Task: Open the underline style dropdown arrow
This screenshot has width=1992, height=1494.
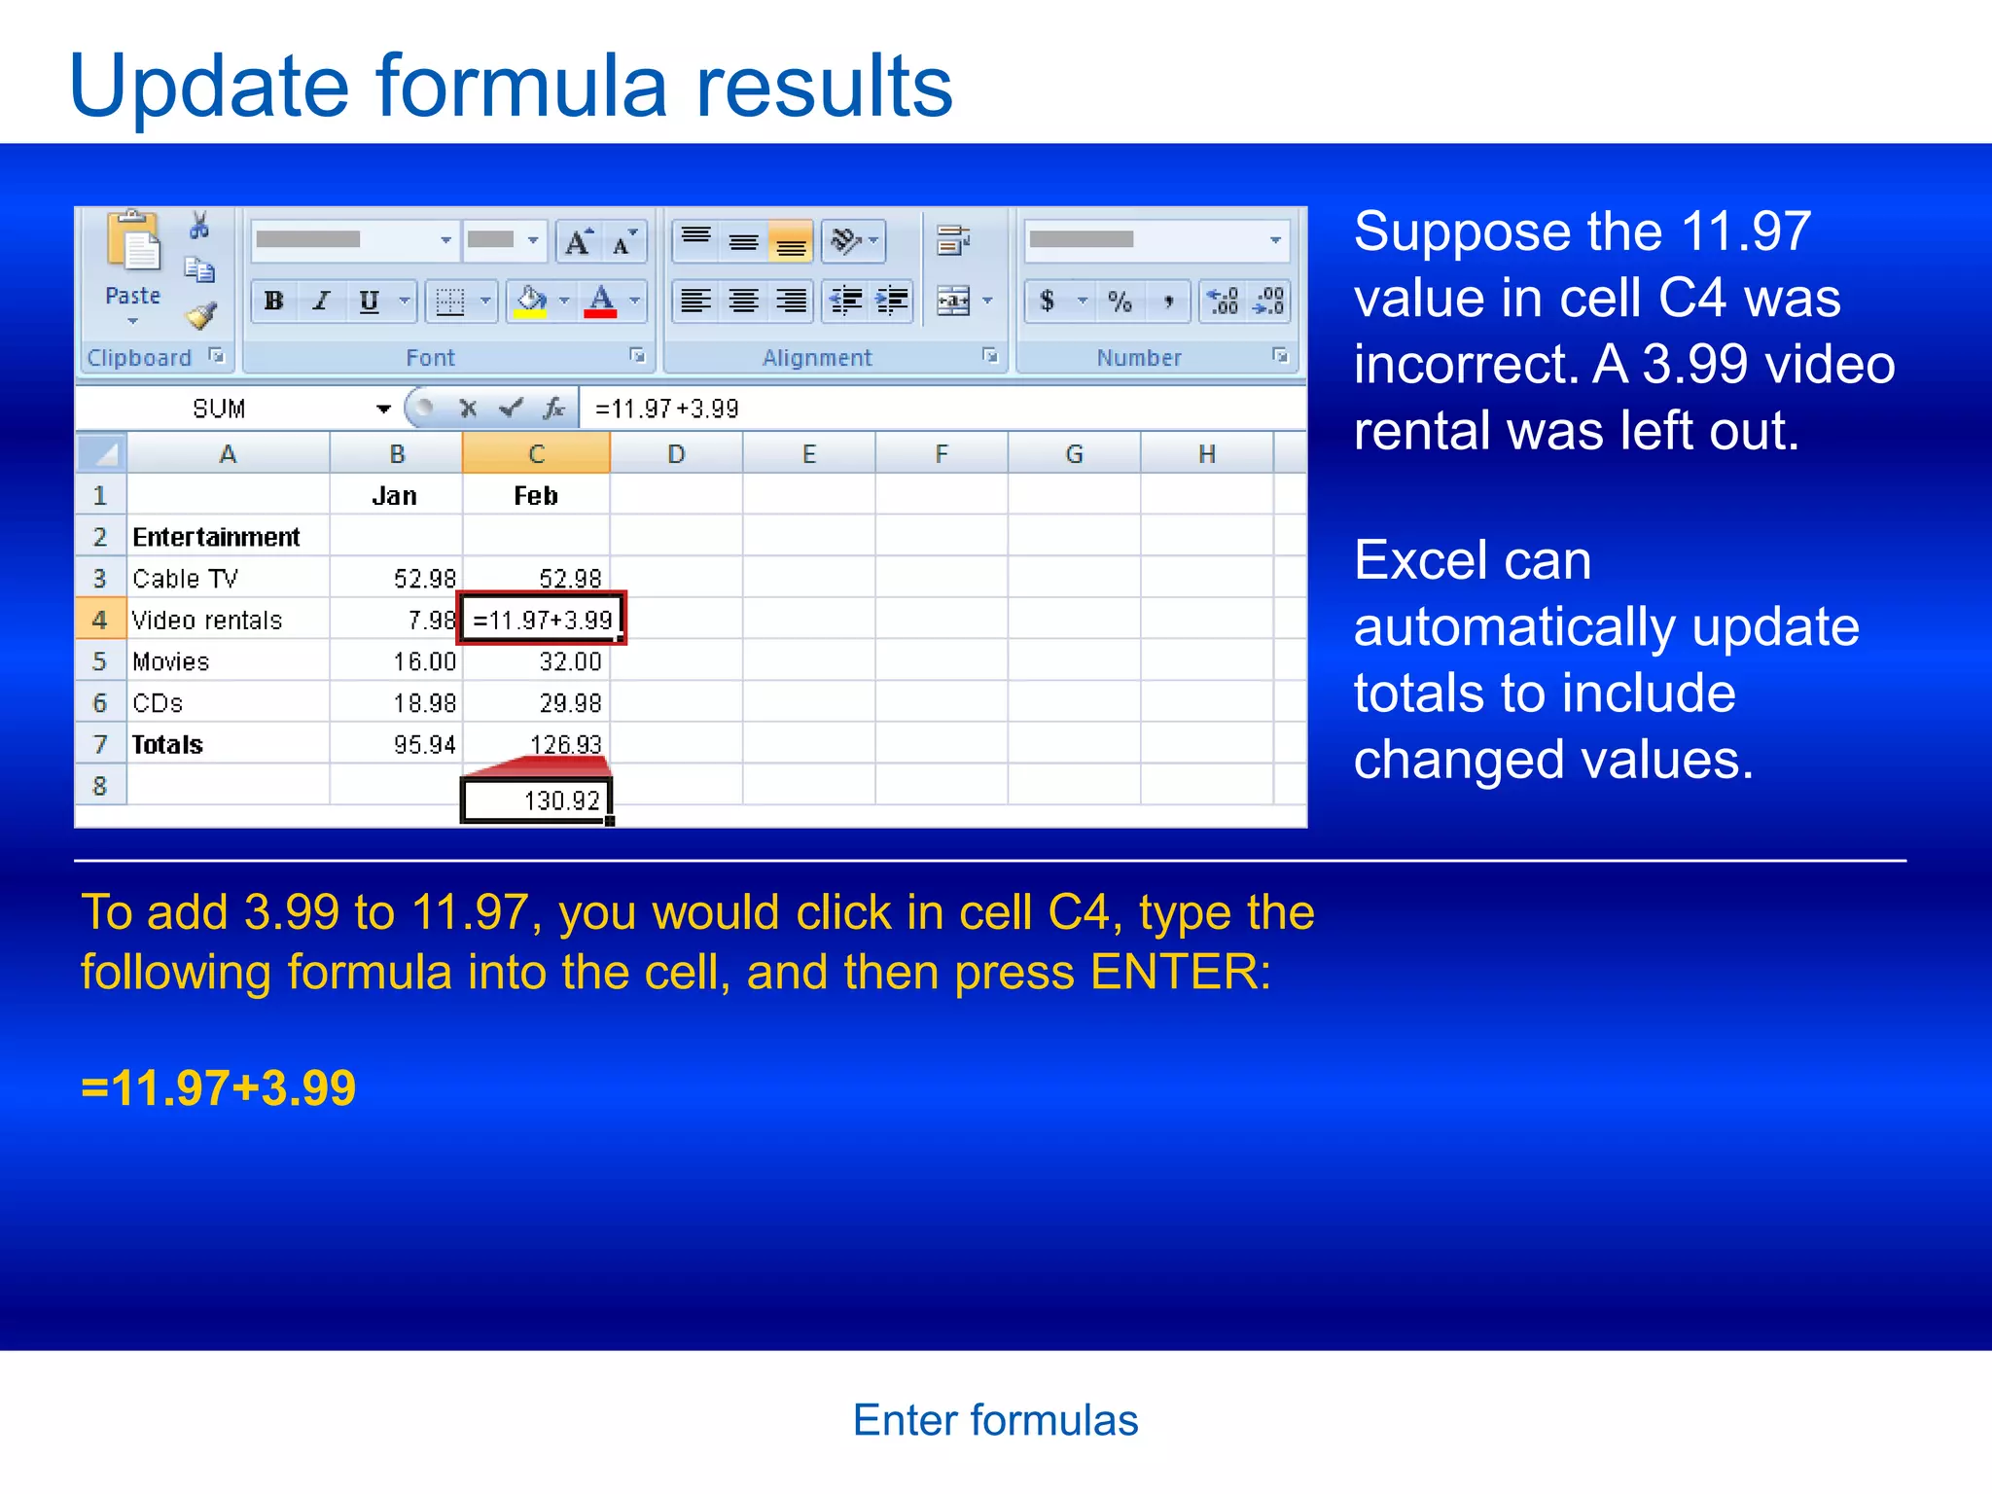Action: tap(405, 302)
